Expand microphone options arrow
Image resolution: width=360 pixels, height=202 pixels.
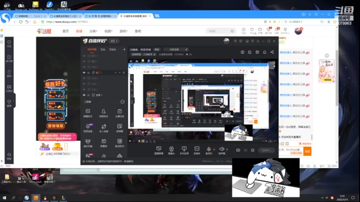[214, 149]
